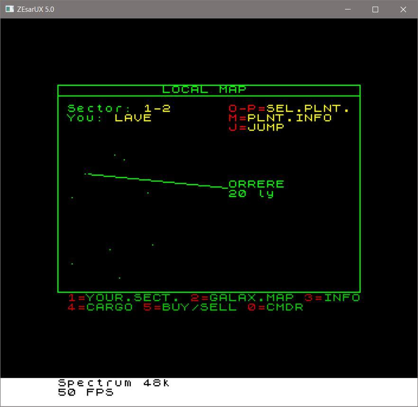Click the ZEsarUX 5.0 title text
The image size is (418, 407).
pos(36,9)
